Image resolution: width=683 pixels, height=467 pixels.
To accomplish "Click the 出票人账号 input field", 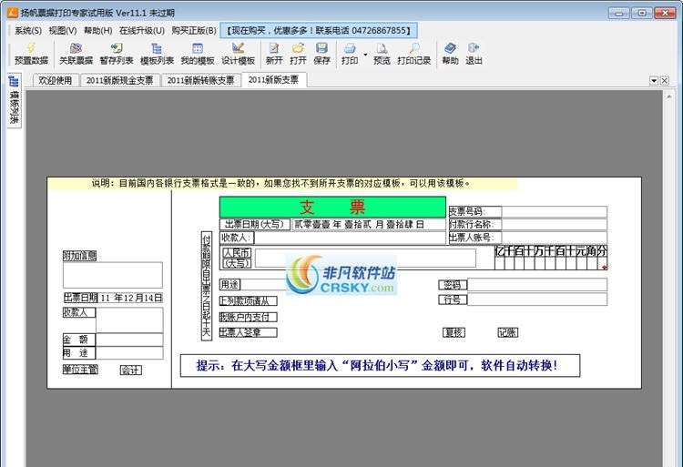I will [554, 238].
